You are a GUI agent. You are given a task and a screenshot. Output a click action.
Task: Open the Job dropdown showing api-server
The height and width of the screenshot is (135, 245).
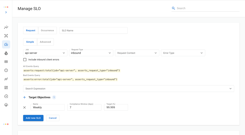click(45, 53)
